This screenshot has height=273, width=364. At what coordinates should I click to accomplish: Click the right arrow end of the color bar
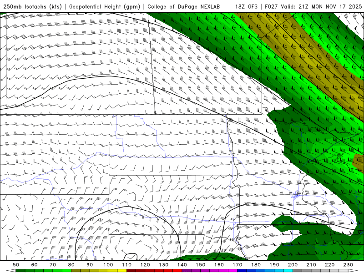[x=353, y=271]
